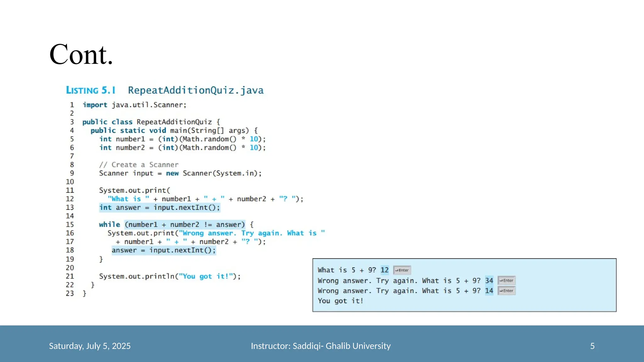
Task: Click 'System.out.println("You got it!");' code line
Action: [170, 277]
